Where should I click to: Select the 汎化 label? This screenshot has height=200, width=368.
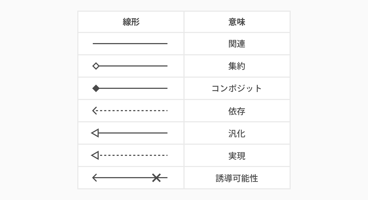tap(237, 133)
